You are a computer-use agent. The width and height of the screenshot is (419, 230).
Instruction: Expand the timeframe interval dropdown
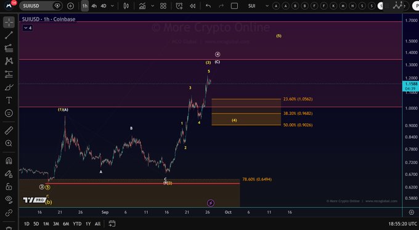click(113, 6)
